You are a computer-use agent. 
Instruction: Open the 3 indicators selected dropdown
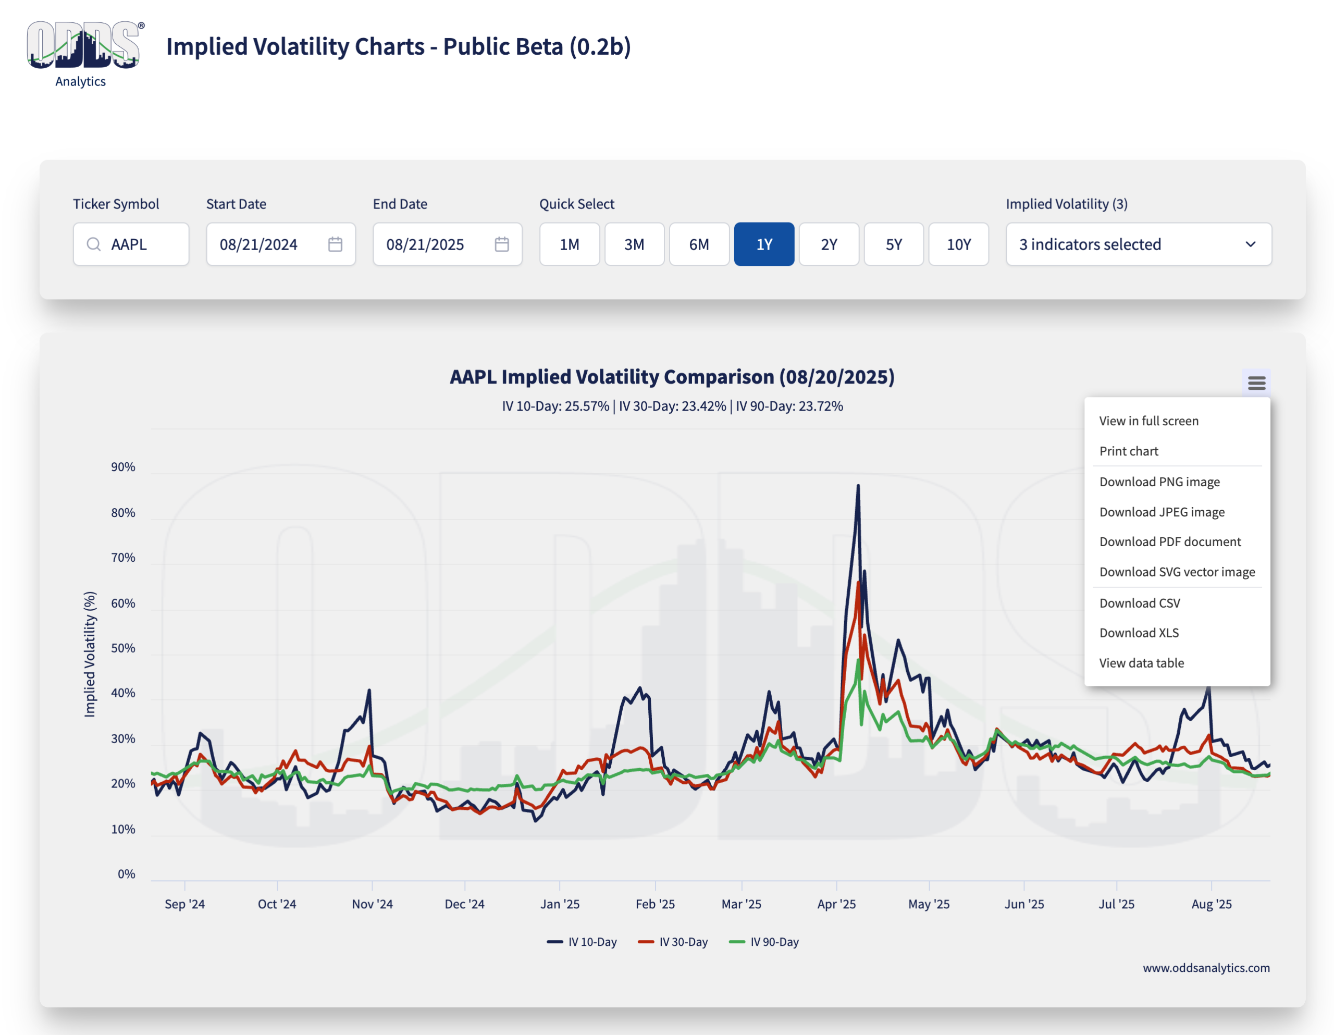point(1139,244)
